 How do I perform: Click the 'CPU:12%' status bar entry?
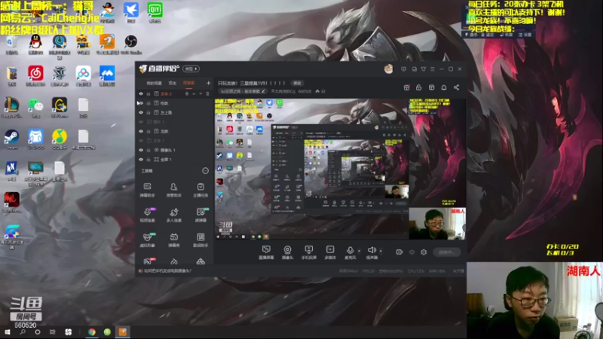pos(416,271)
